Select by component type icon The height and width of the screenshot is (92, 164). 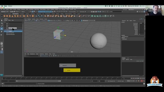pyautogui.click(x=34, y=12)
